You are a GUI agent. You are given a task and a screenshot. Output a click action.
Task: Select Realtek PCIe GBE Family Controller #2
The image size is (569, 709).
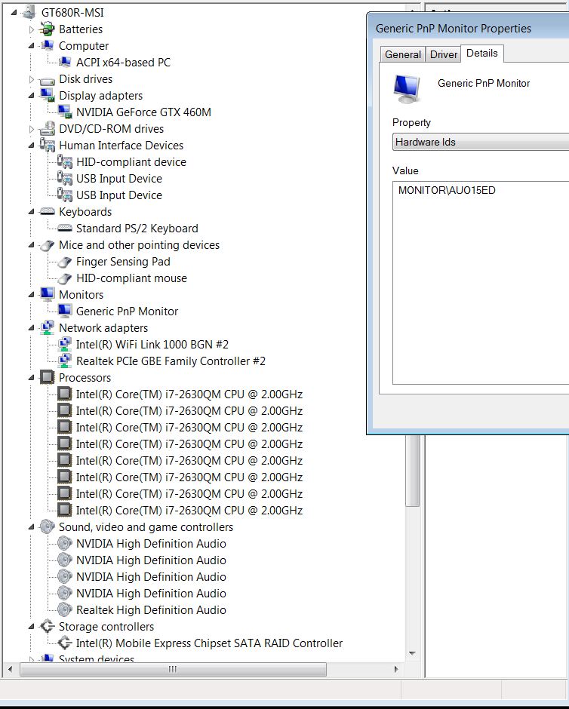click(171, 361)
